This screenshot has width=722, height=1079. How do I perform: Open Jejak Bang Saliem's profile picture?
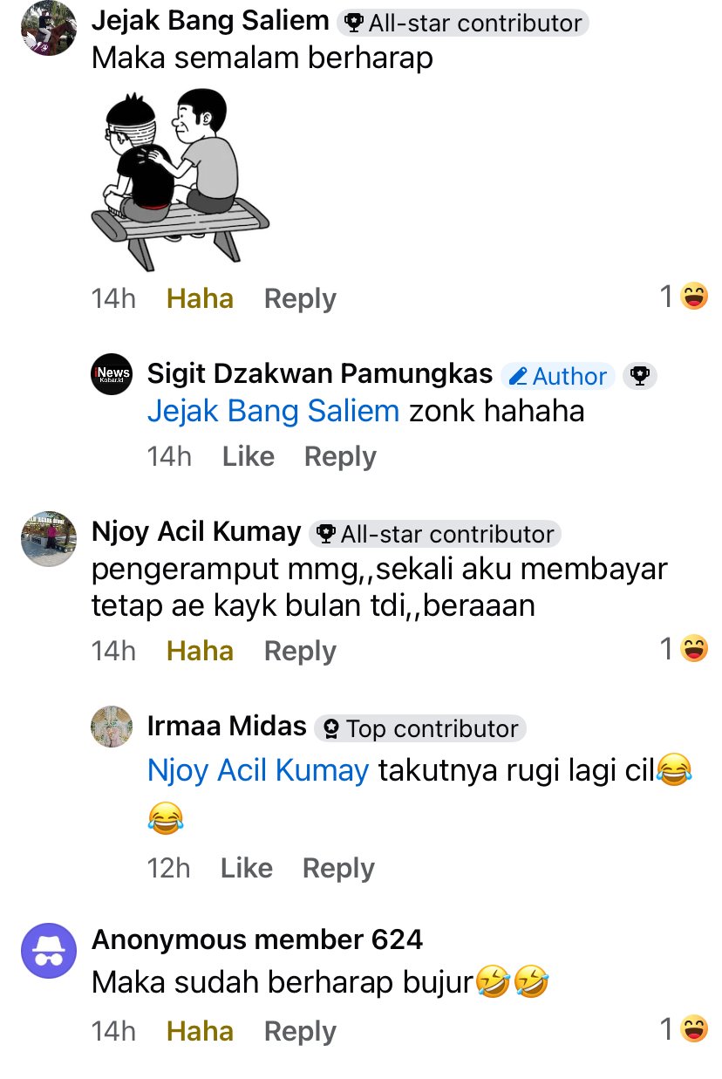(49, 28)
